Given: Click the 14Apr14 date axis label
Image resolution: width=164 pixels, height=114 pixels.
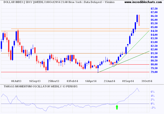Looking at the screenshot, I should coord(91,81).
